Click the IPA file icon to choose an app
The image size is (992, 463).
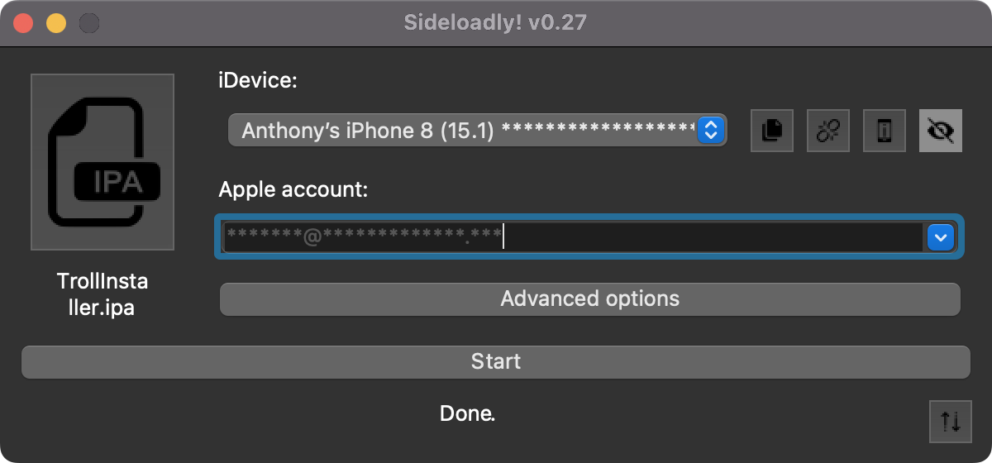point(103,162)
